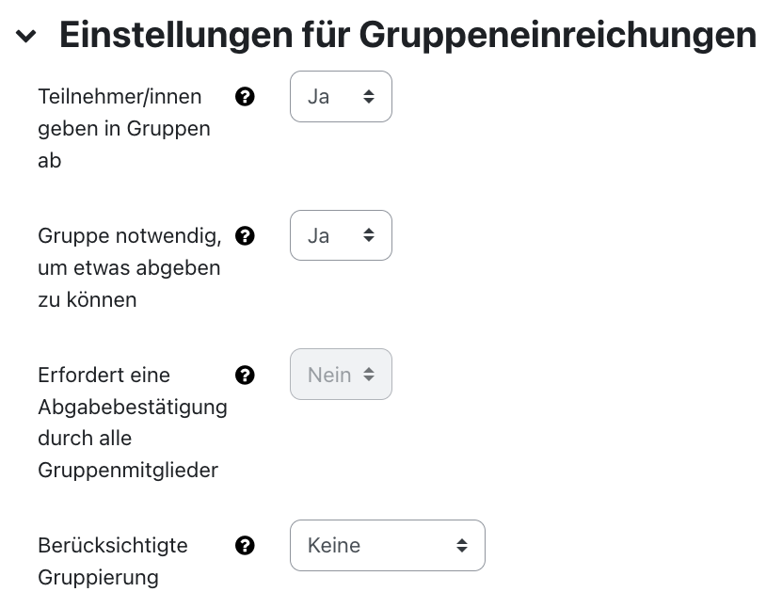Click the "Teilnehmer/innen geben in Gruppen ab" label
Image resolution: width=766 pixels, height=608 pixels.
pos(120,128)
